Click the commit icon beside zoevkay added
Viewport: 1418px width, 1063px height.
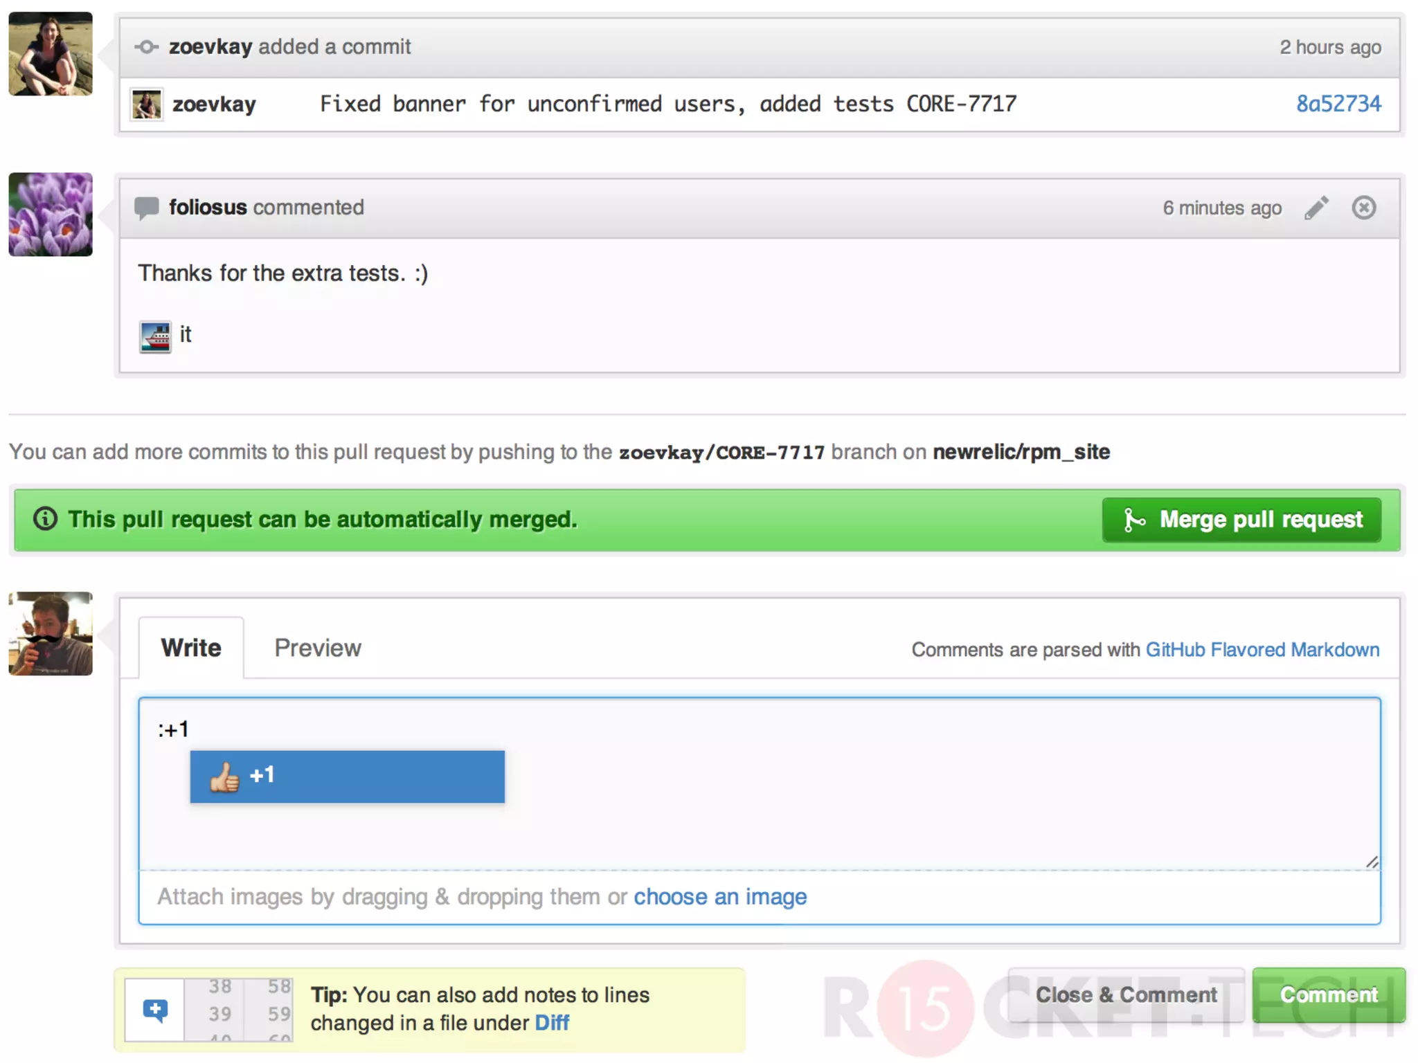146,47
